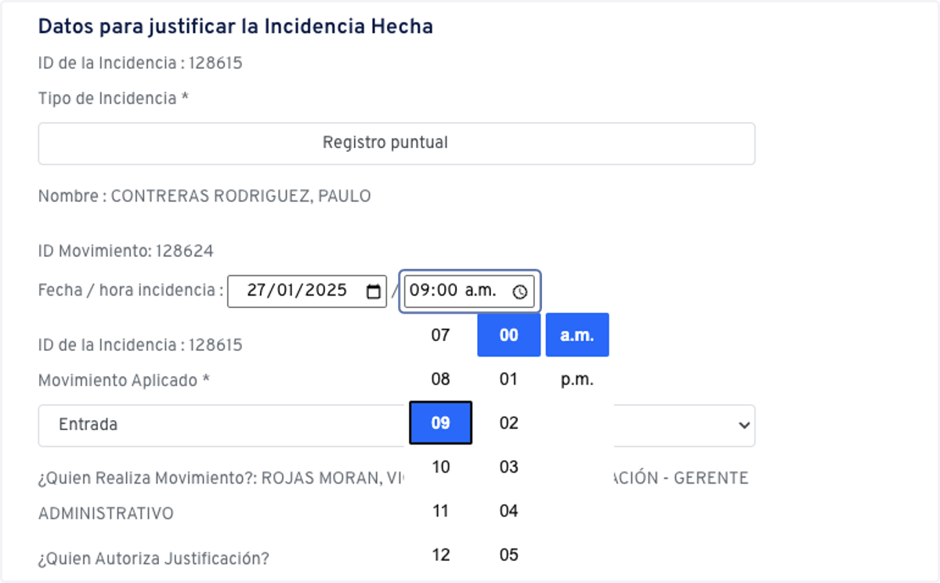Click the ¿Quien Autoriza Justificación? label
The height and width of the screenshot is (583, 940).
(154, 559)
